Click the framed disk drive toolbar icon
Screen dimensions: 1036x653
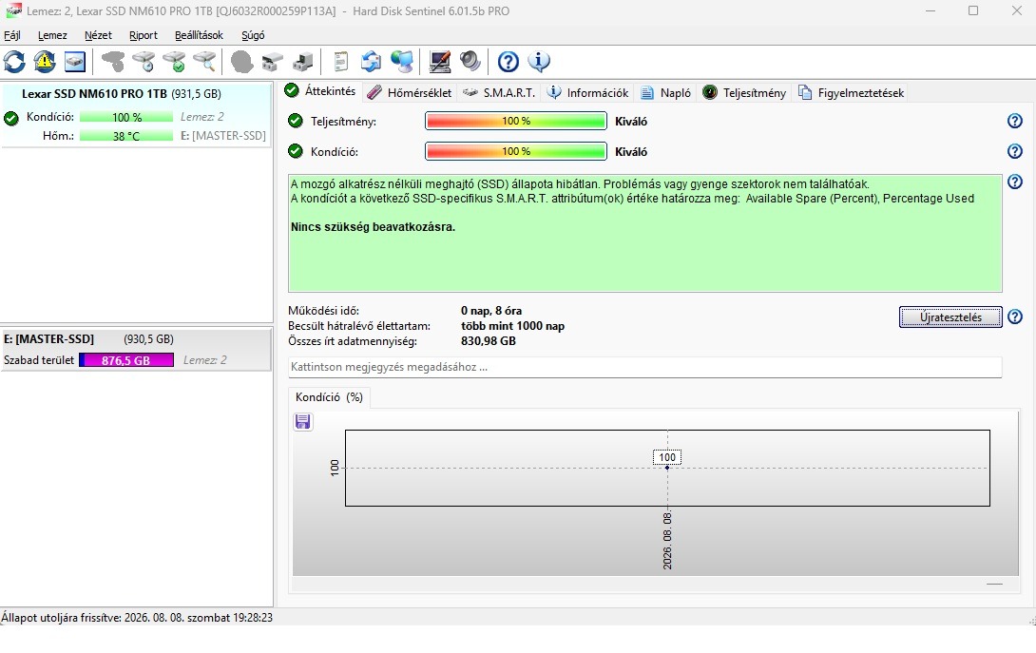coord(75,62)
